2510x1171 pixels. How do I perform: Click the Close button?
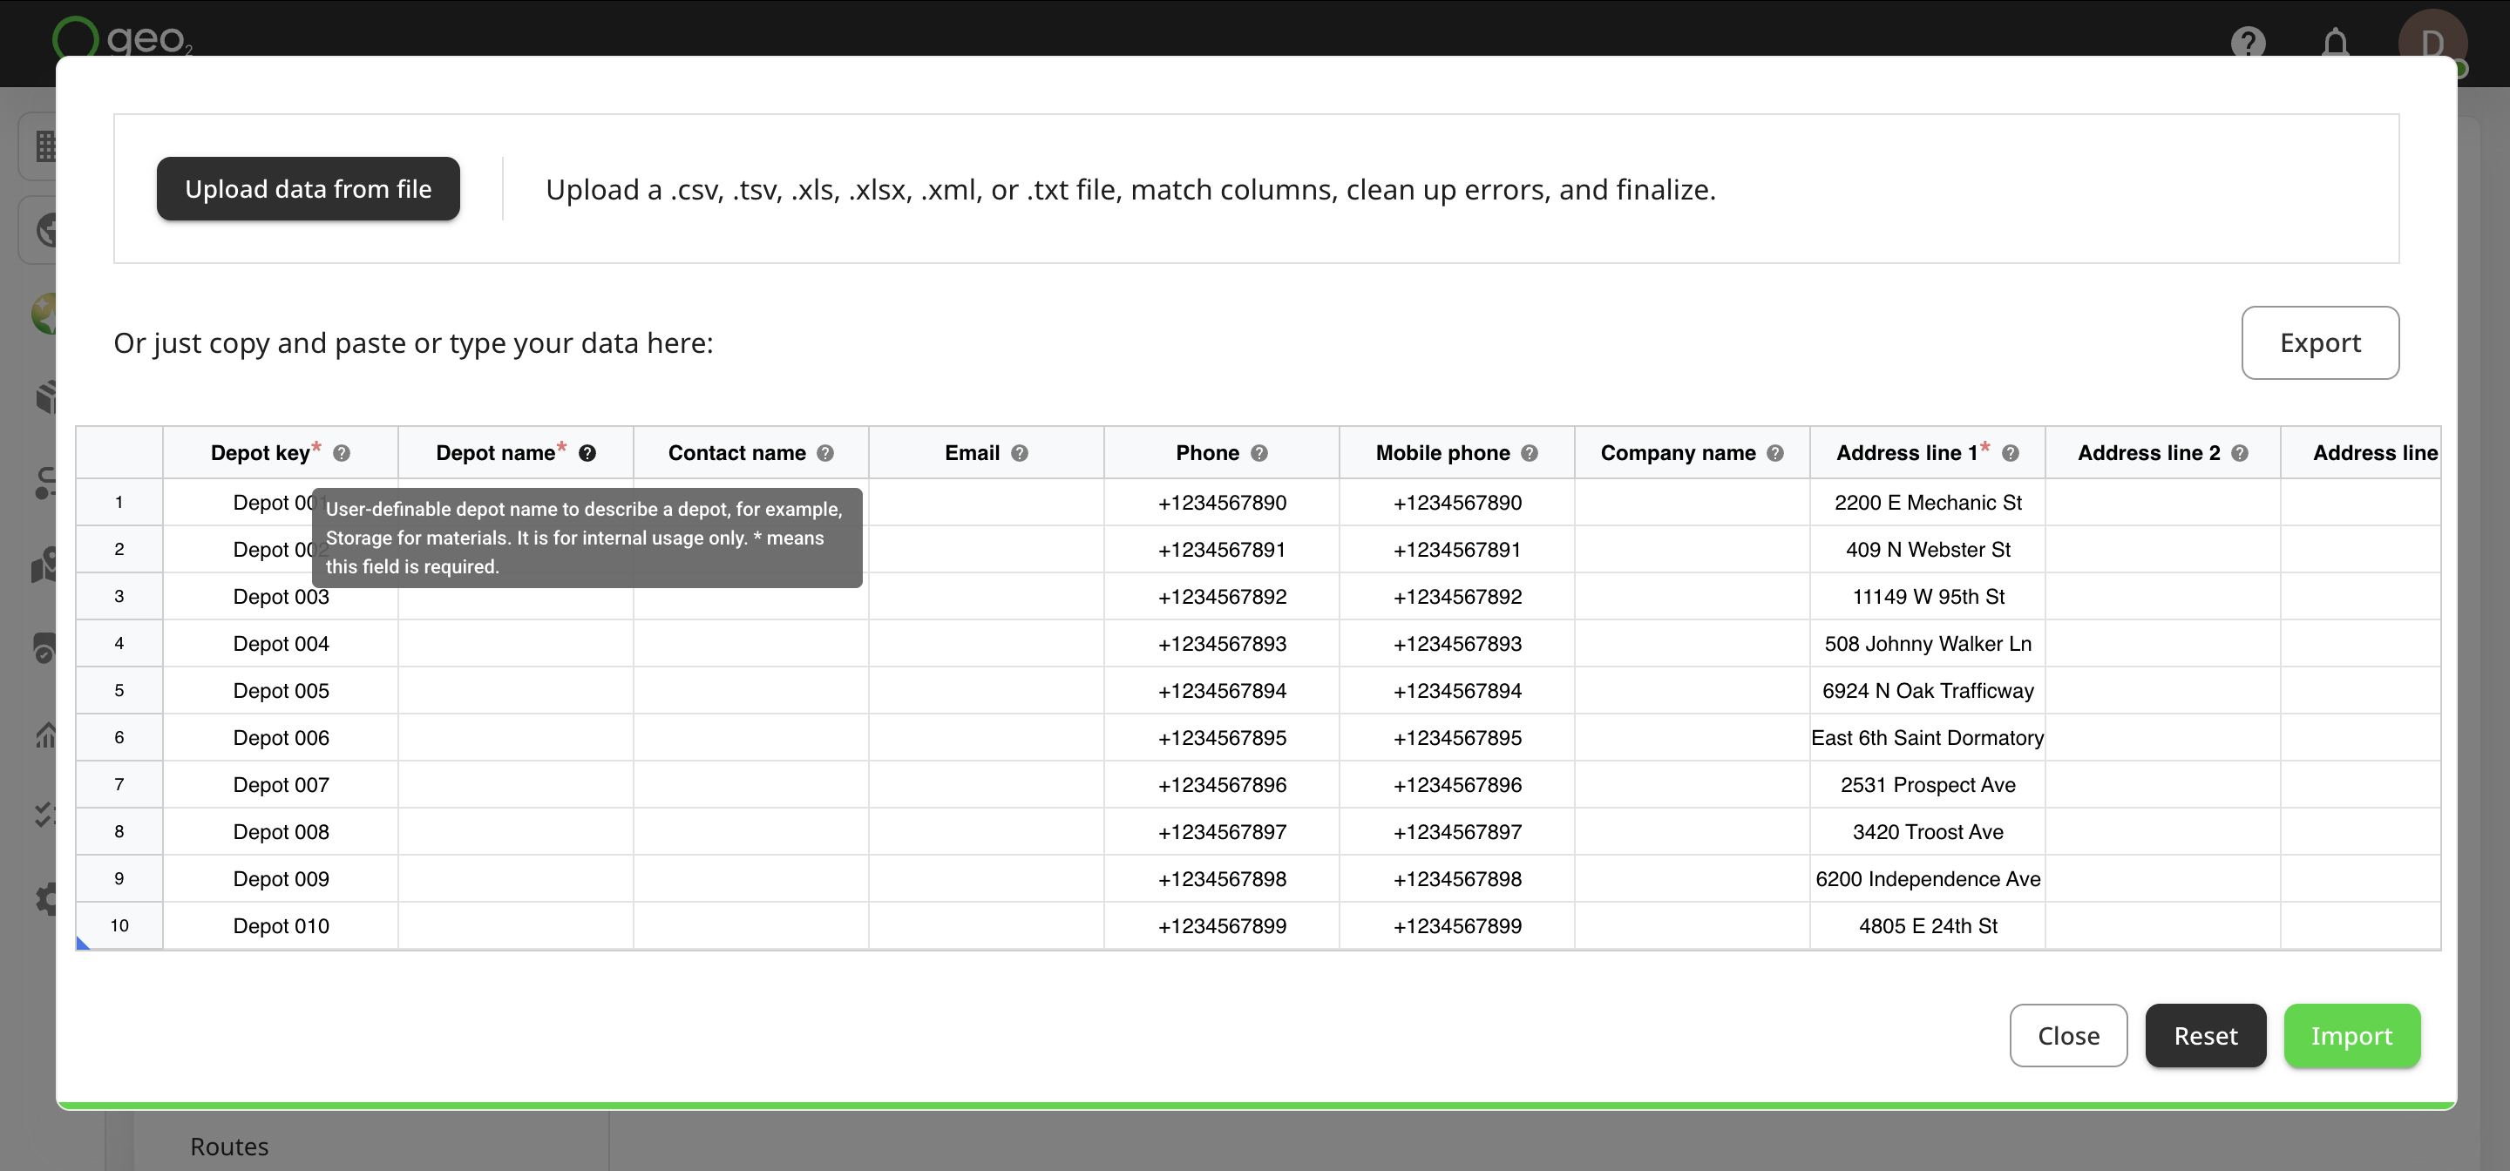coord(2069,1036)
